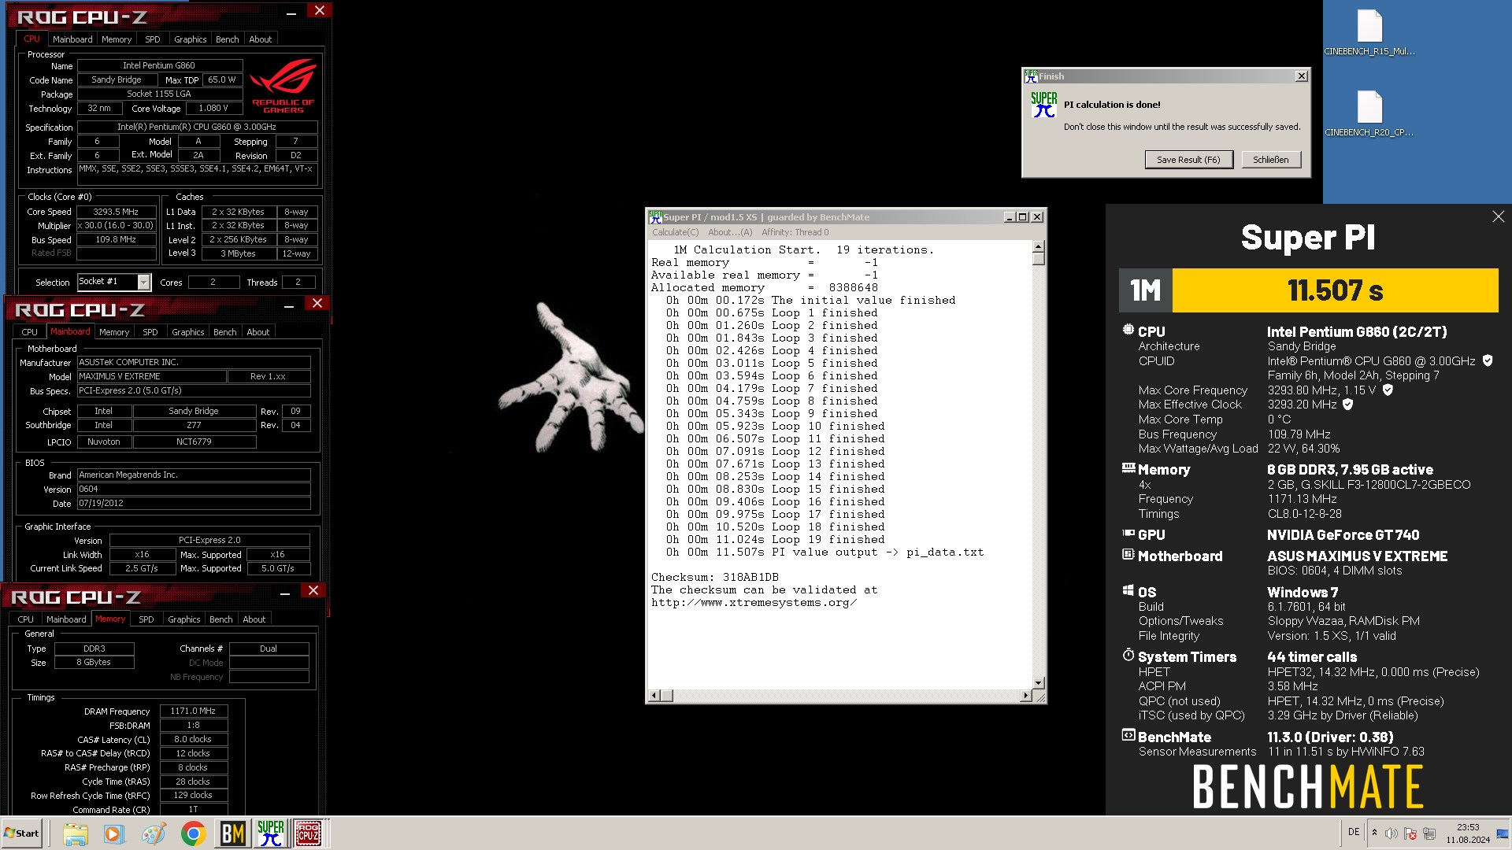Click Super PI vertical scrollbar up arrow
This screenshot has width=1512, height=850.
click(1039, 246)
